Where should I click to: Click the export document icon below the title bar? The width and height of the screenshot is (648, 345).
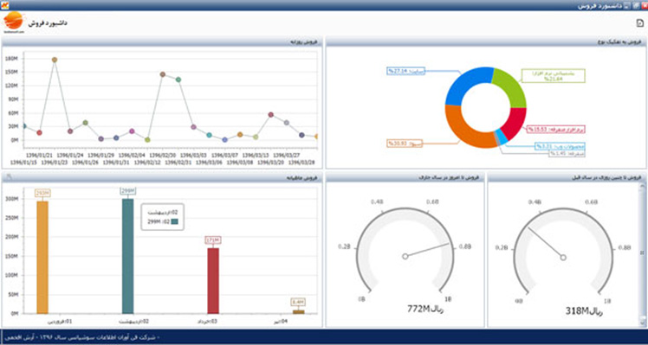pos(640,23)
